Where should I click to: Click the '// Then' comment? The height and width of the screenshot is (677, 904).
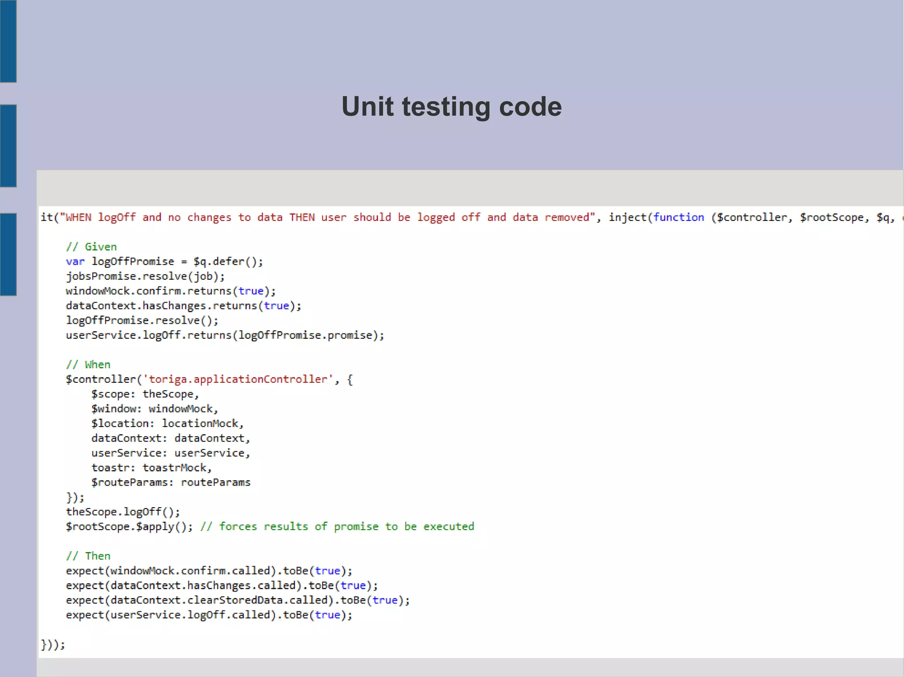88,556
